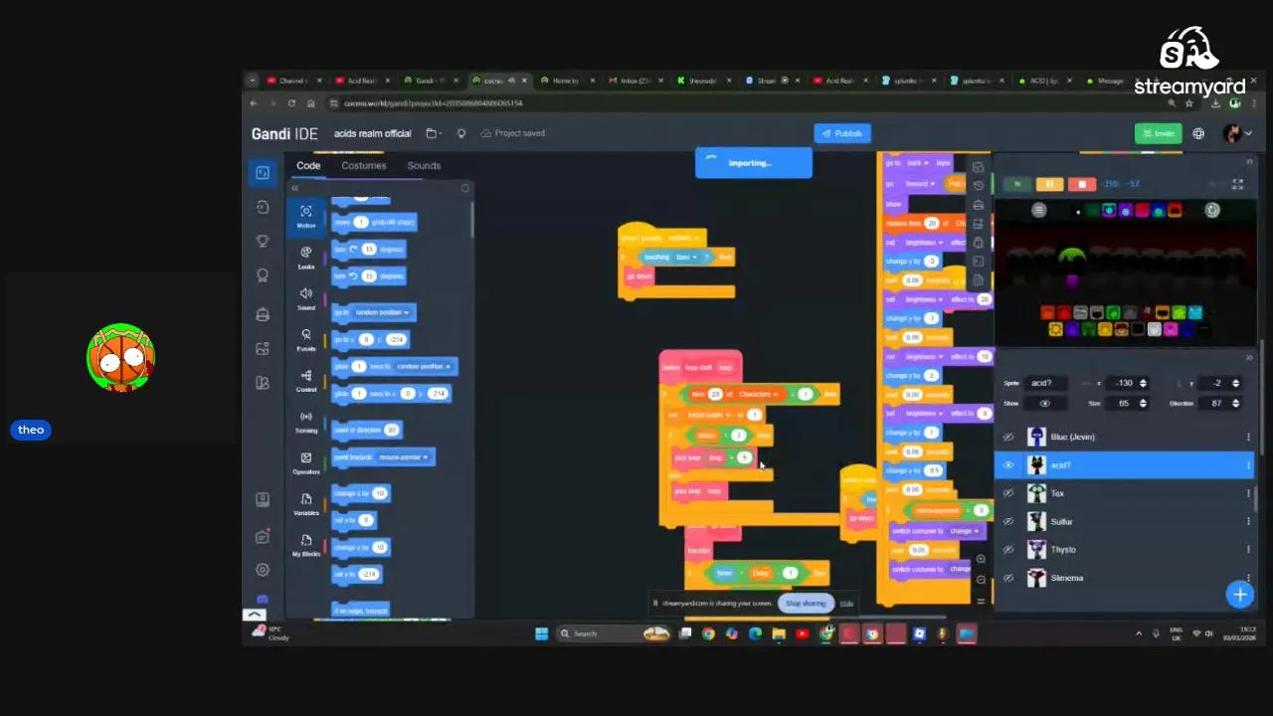The image size is (1273, 716).
Task: Click the trophy icon in Gandi left sidebar
Action: point(263,241)
